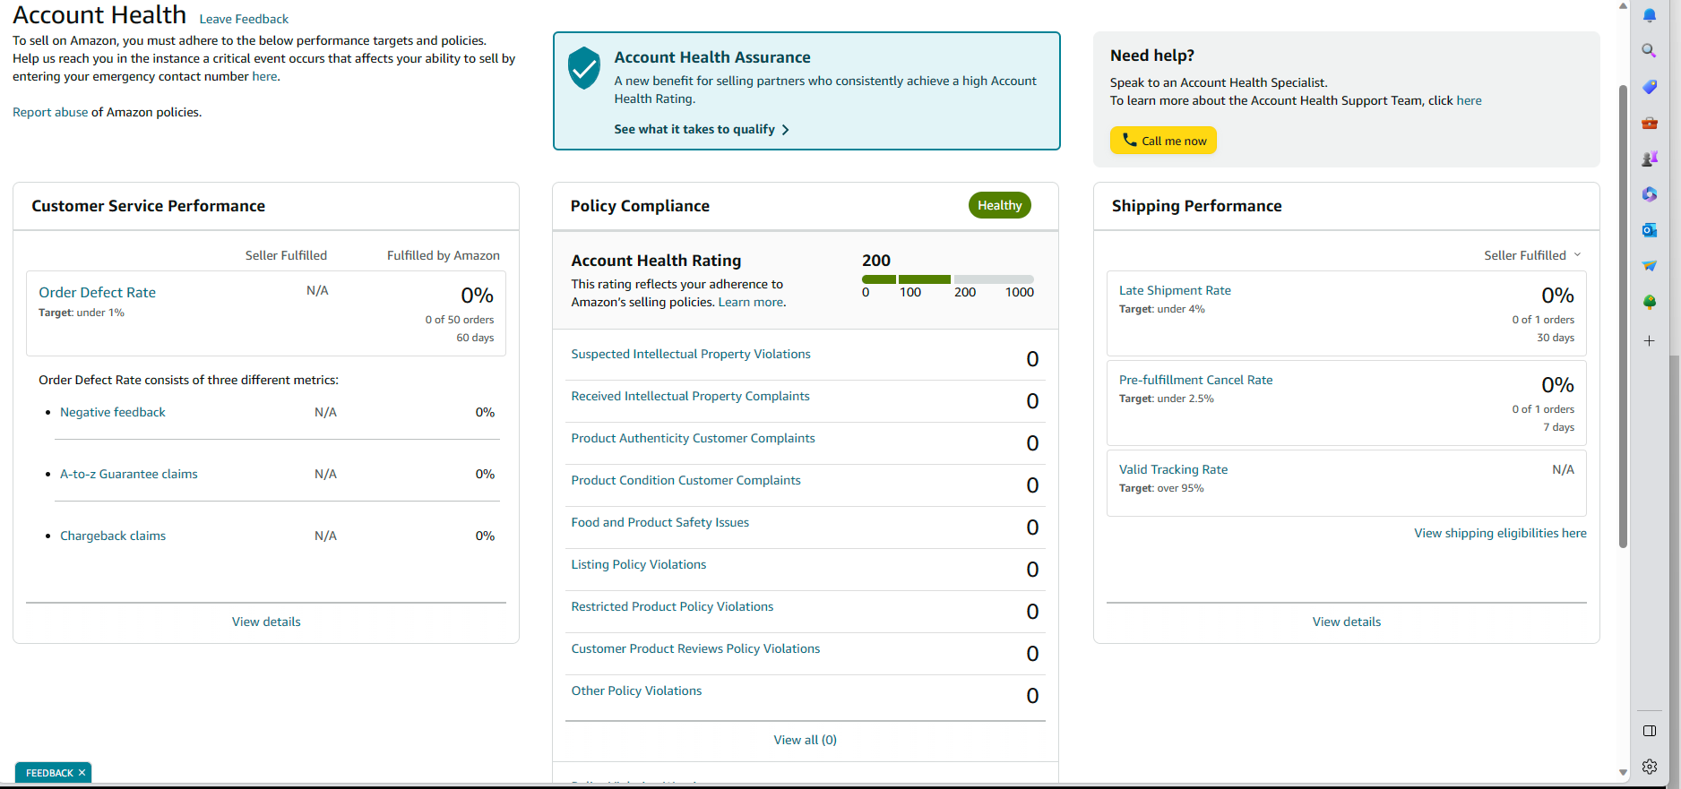The height and width of the screenshot is (789, 1681).
Task: Click the "Target: under 2.5%" text
Action: (1167, 399)
